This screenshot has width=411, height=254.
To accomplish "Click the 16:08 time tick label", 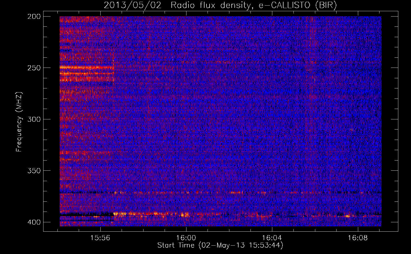I will [358, 238].
